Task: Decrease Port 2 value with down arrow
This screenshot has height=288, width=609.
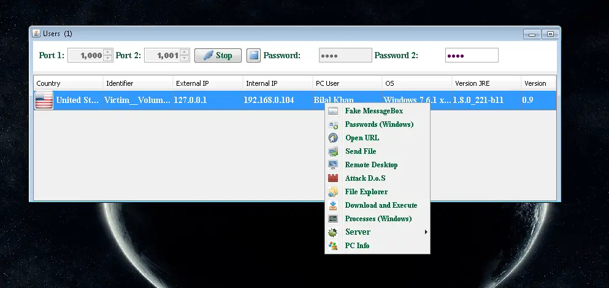Action: pyautogui.click(x=185, y=59)
